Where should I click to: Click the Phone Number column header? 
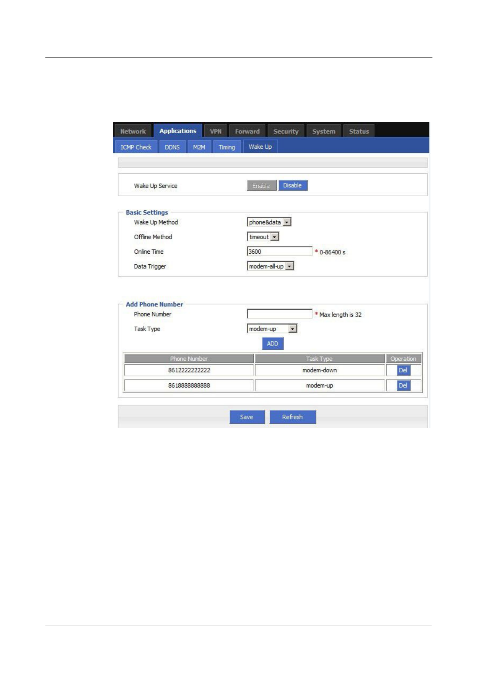tap(189, 359)
